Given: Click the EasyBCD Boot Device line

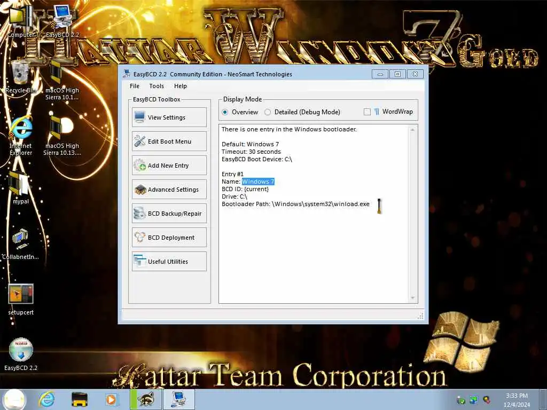Looking at the screenshot, I should (257, 159).
